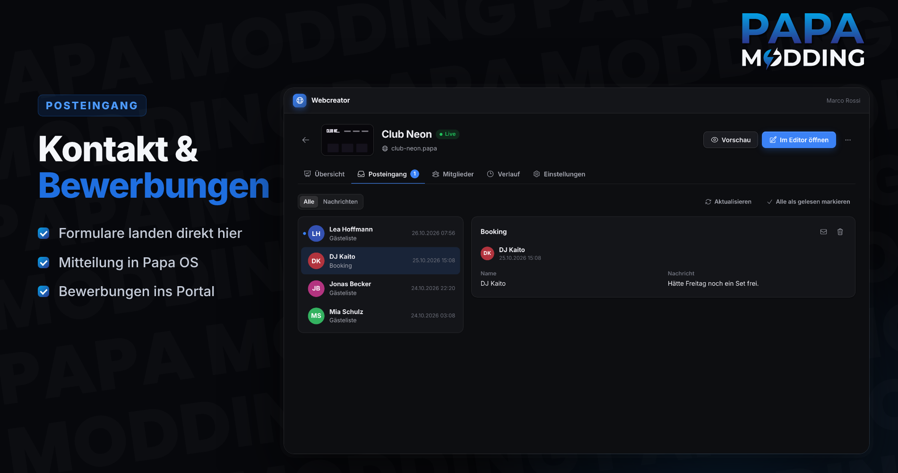This screenshot has width=898, height=473.
Task: Select the DJ Kaito Booking message
Action: point(380,261)
